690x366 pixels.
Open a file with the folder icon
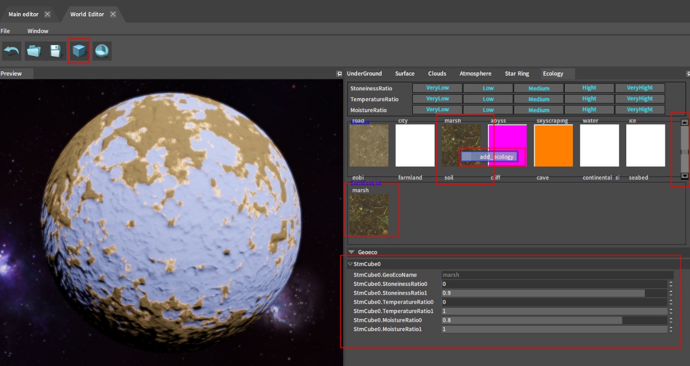pyautogui.click(x=34, y=51)
